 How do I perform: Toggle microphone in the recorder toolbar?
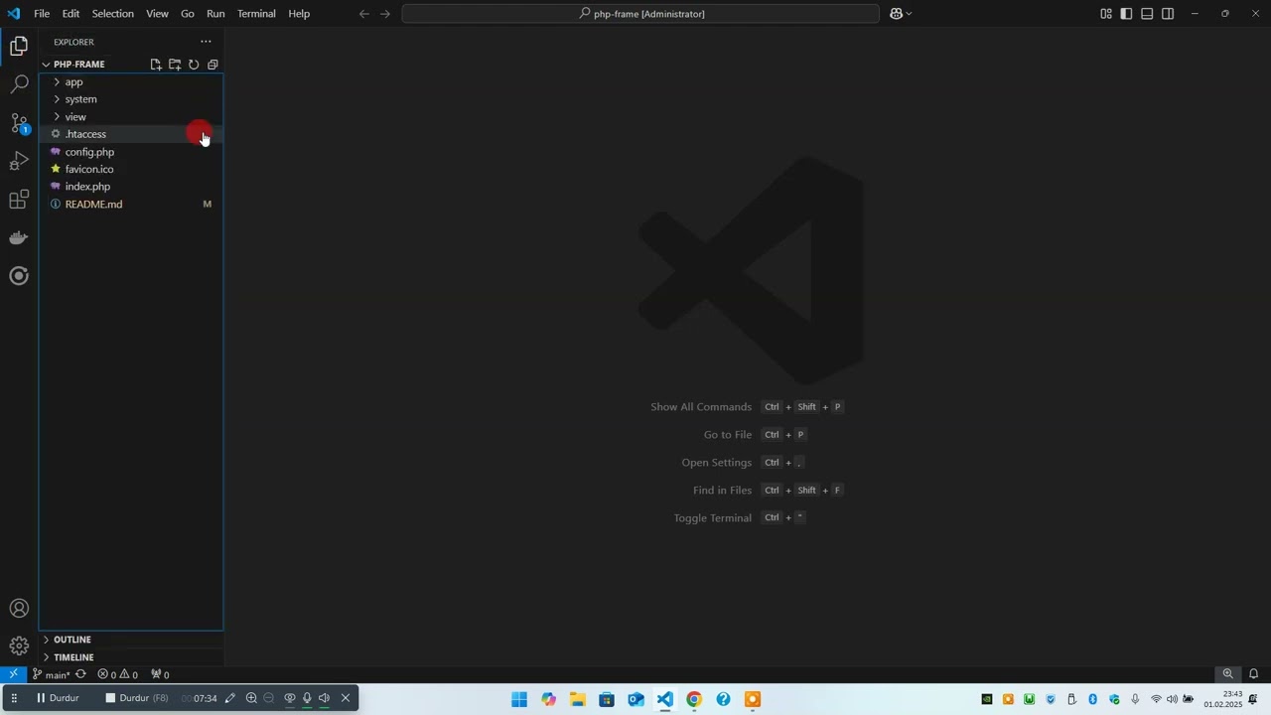pos(307,698)
